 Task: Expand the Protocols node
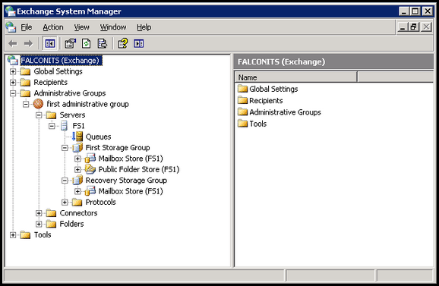[65, 203]
